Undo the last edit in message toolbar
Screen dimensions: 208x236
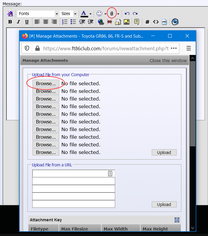tap(127, 14)
